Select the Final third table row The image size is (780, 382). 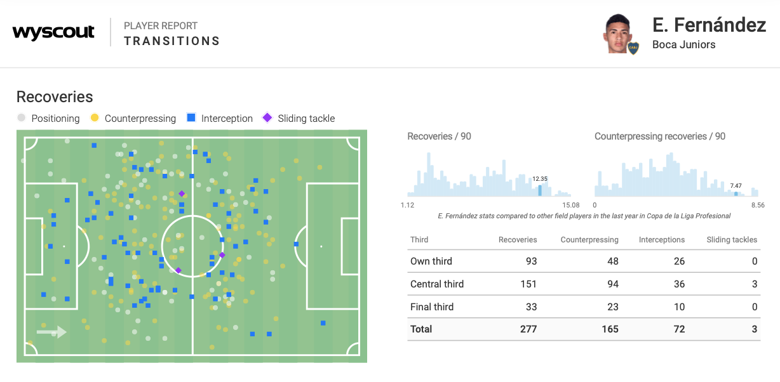583,307
